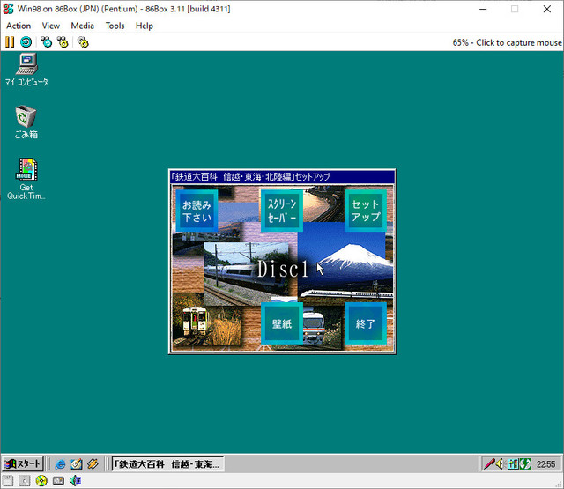Click the capture mouse status text
564x489 pixels.
[507, 42]
